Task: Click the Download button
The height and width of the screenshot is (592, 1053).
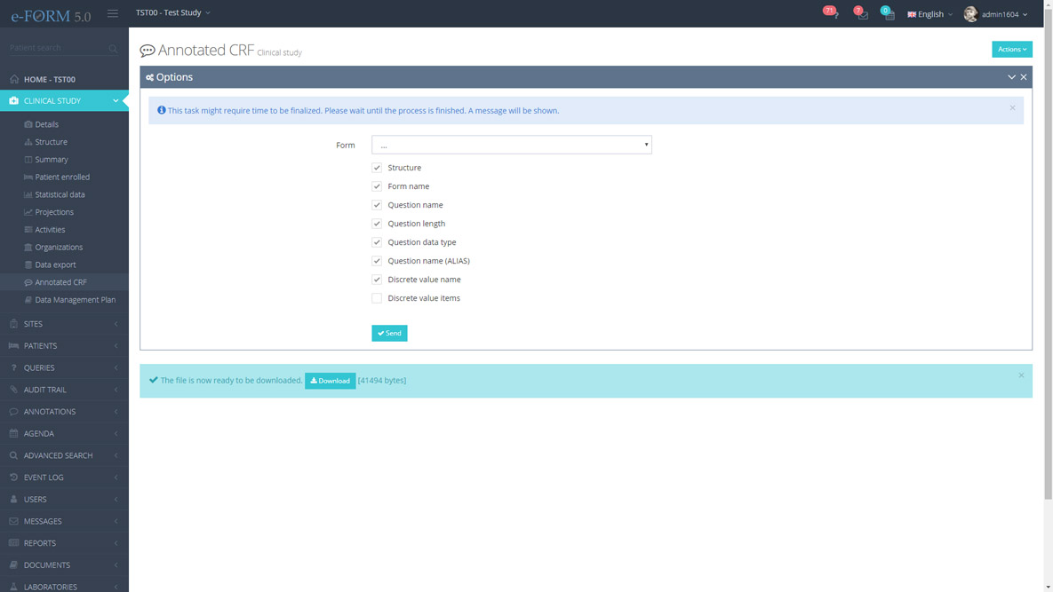Action: point(330,381)
